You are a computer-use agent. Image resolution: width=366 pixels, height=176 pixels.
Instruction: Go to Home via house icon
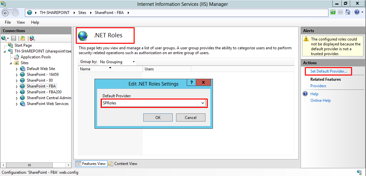point(348,12)
